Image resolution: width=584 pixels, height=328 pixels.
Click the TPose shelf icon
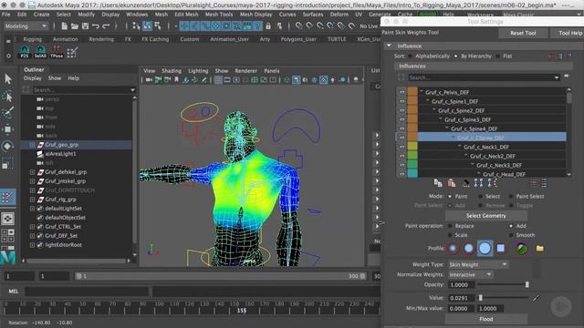[57, 52]
